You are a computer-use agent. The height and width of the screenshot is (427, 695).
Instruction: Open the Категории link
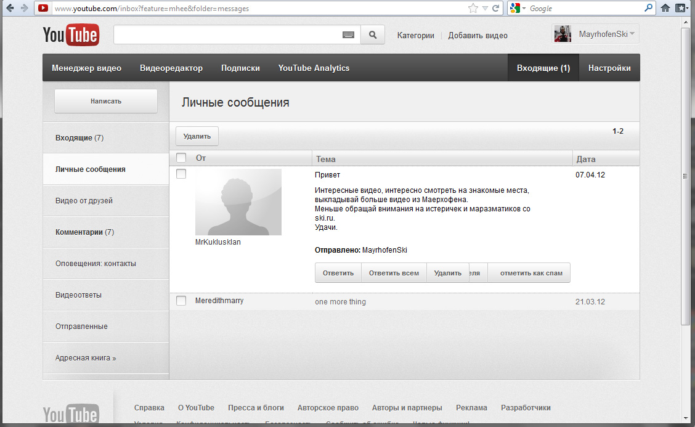(416, 36)
